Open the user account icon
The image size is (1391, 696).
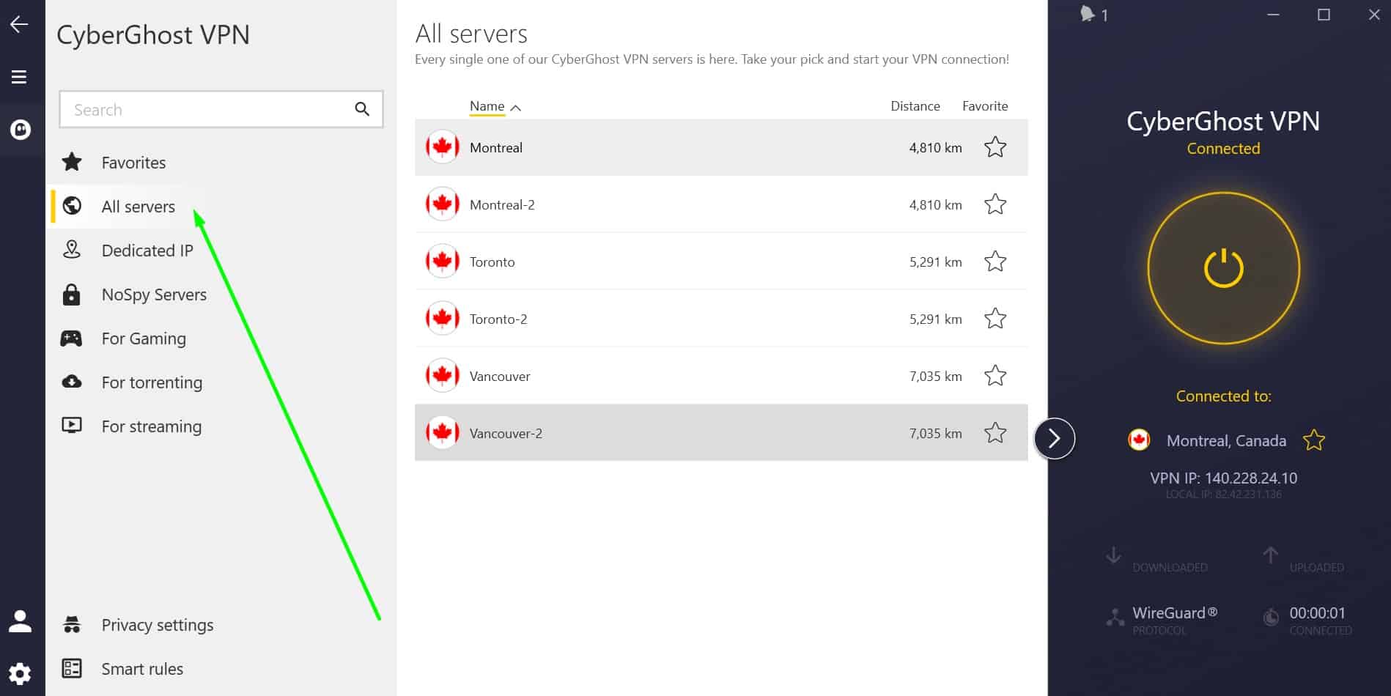[20, 621]
